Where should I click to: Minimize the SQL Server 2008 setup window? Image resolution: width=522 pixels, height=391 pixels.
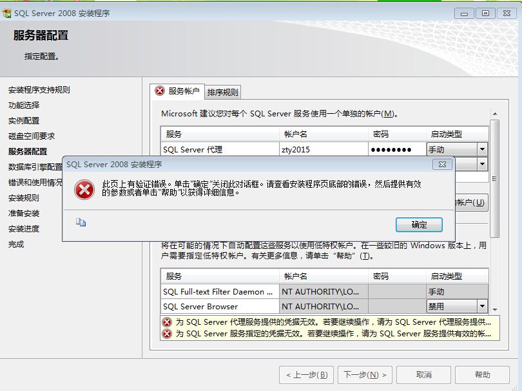[x=464, y=14]
